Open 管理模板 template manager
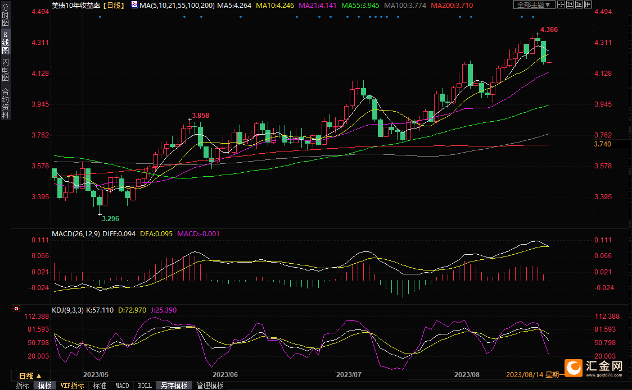 point(210,386)
